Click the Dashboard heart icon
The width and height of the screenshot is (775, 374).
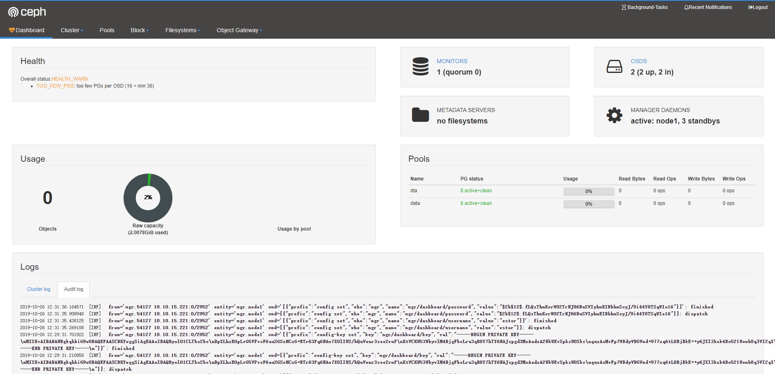[12, 30]
